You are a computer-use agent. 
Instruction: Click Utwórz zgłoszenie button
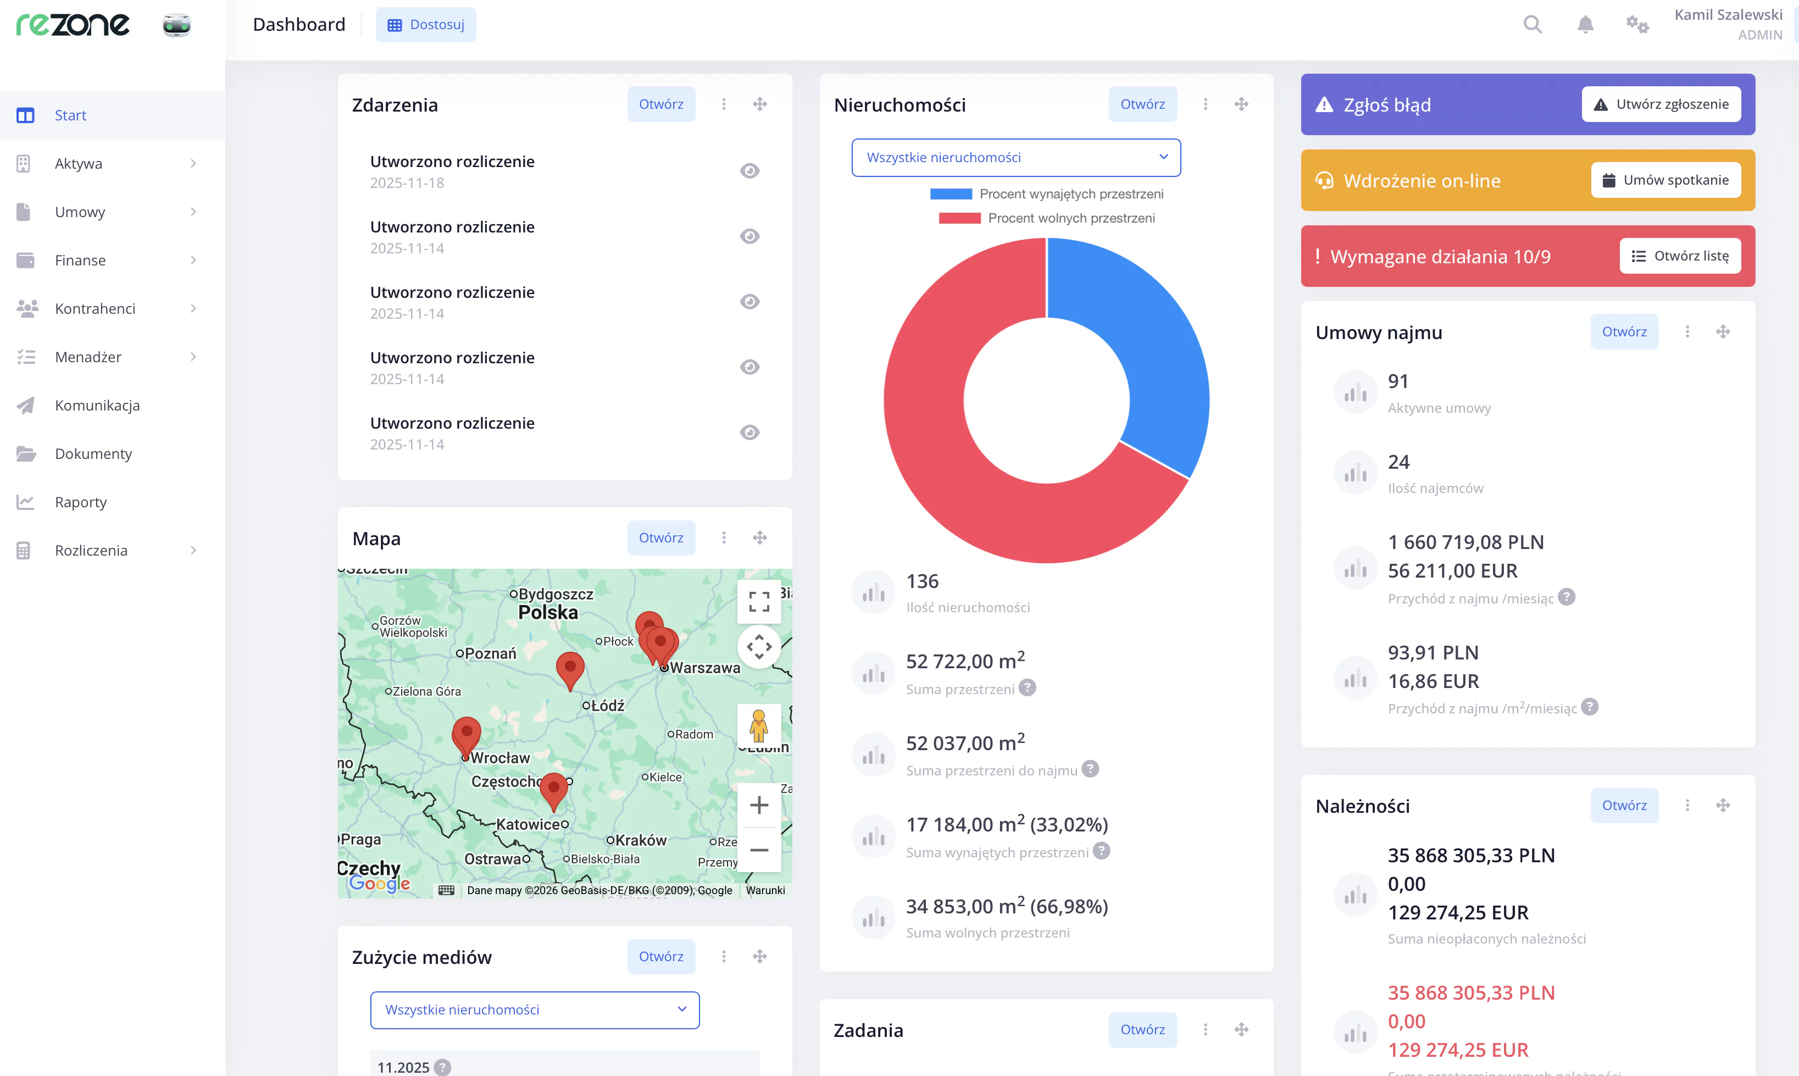[x=1661, y=104]
